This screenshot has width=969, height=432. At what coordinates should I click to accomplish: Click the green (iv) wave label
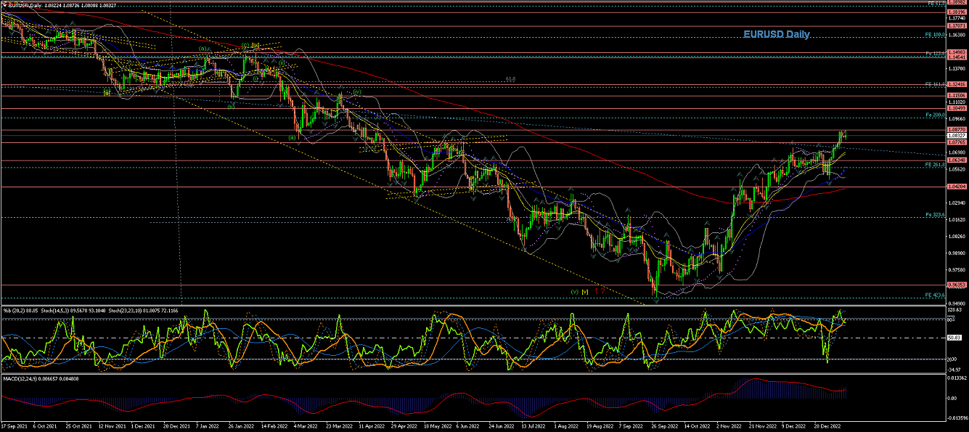point(356,92)
